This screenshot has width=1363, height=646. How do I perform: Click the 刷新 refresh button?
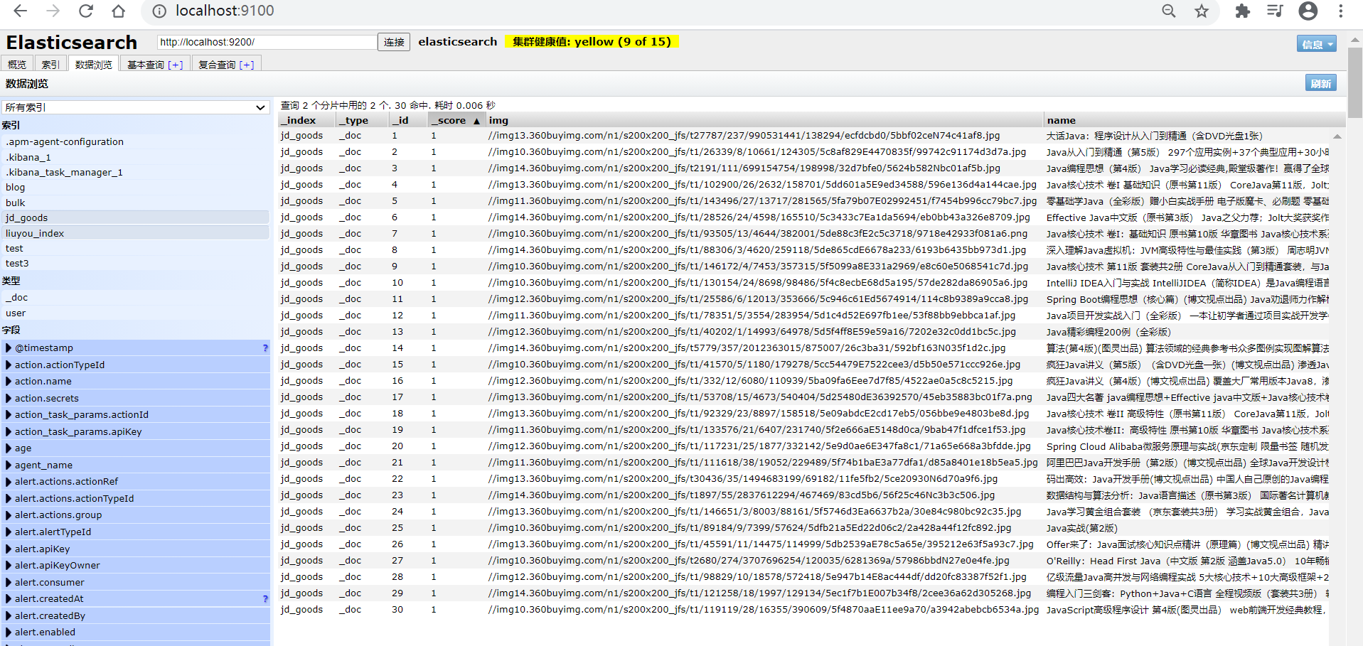click(x=1320, y=83)
